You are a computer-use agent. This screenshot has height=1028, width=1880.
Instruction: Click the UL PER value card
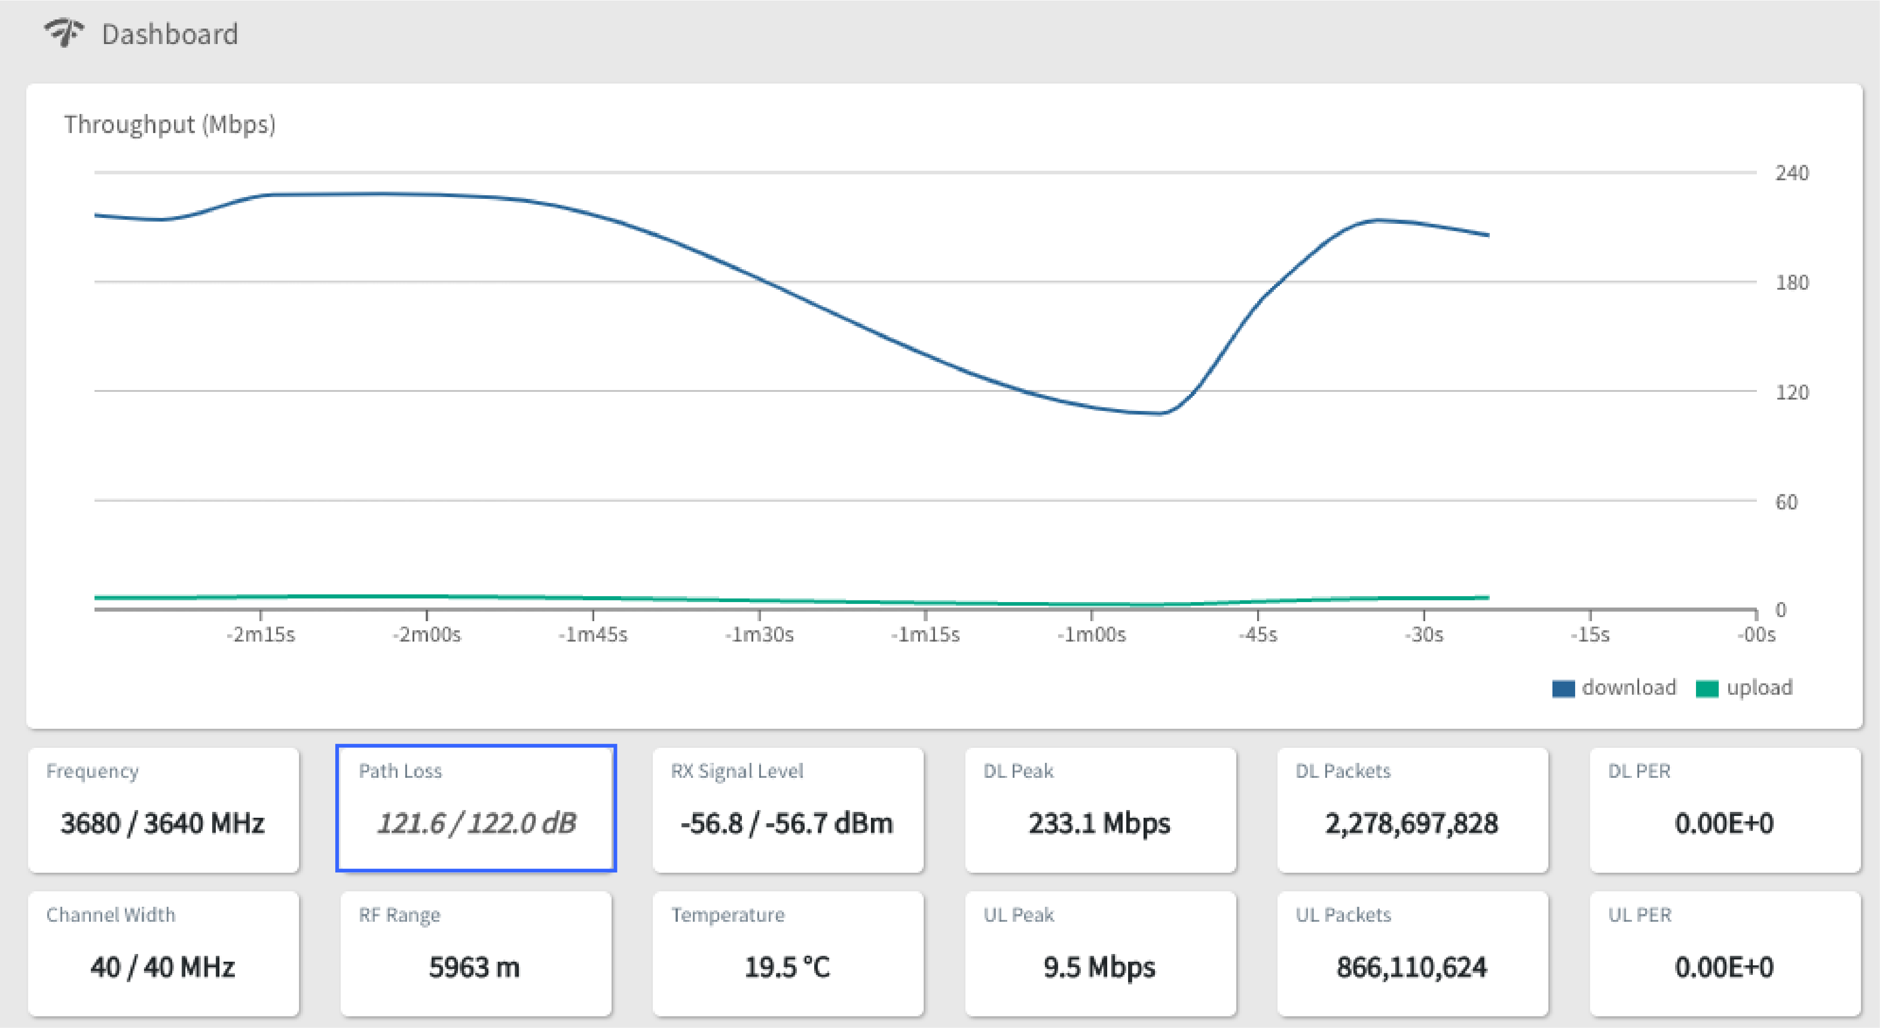[1725, 954]
